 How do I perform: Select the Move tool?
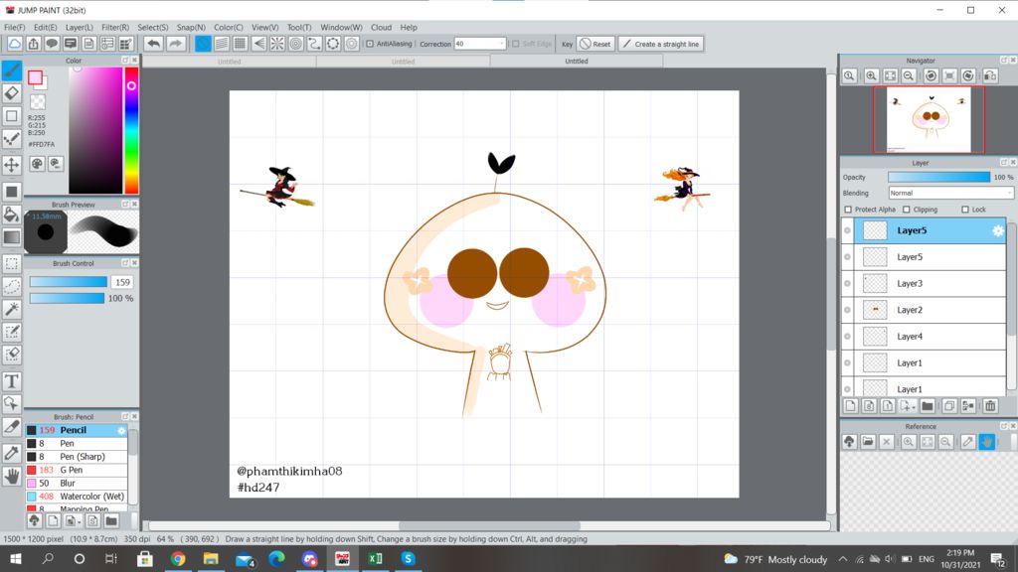pos(12,165)
